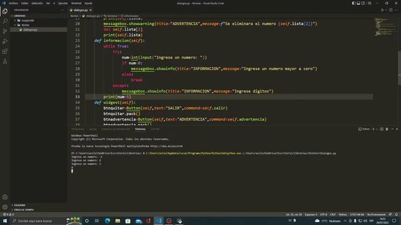This screenshot has height=225, width=401.
Task: Click the Python interpreter version in status bar
Action: pyautogui.click(x=357, y=214)
